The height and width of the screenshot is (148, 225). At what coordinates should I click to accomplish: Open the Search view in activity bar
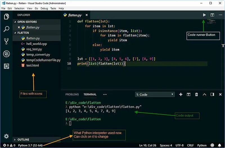click(x=6, y=29)
